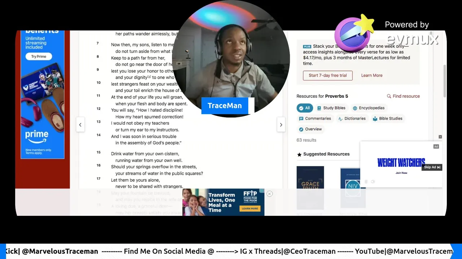Viewport: 462px width, 259px height.
Task: Click 'your streams of water in the public squares?'
Action: 159,173
